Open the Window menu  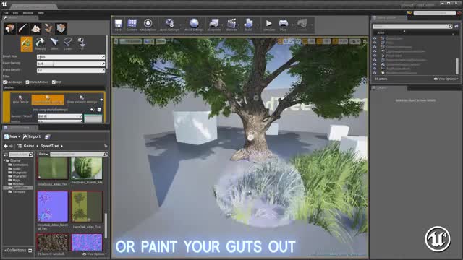tap(28, 13)
